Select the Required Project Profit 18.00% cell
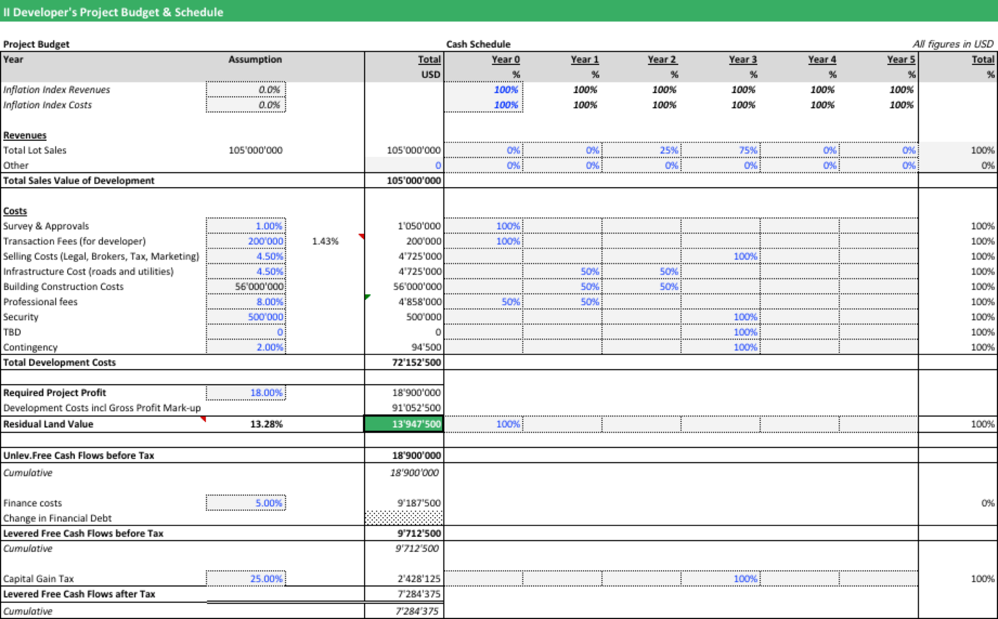The image size is (998, 619). (246, 392)
